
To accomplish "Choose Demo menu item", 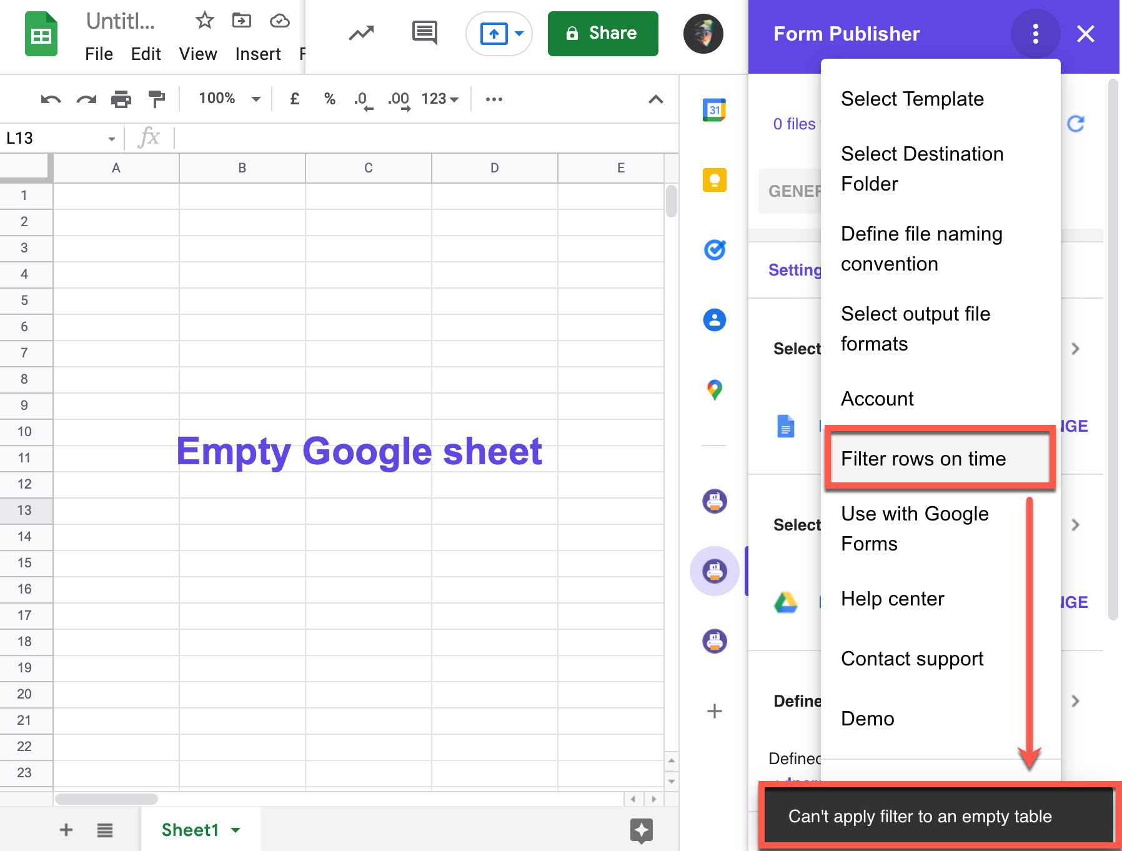I will [941, 719].
